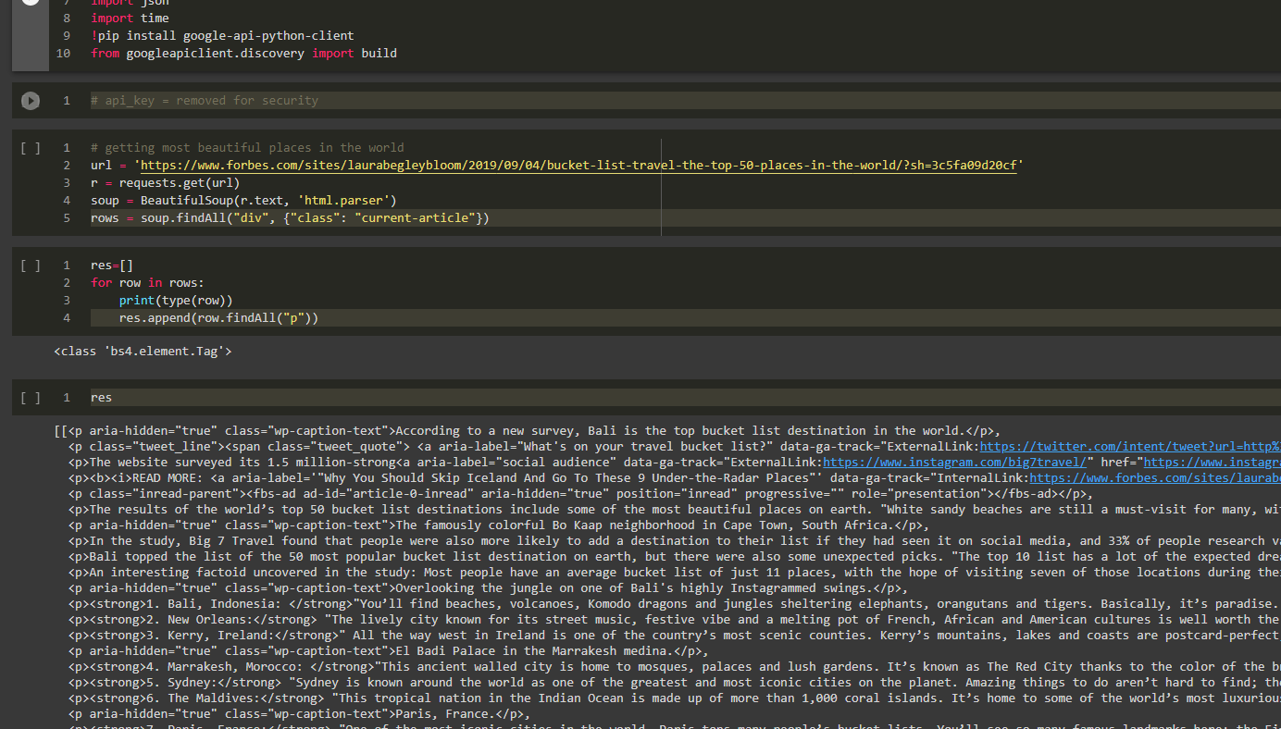Image resolution: width=1281 pixels, height=729 pixels.
Task: Click the 'READ MORE:' output line
Action: pos(675,478)
